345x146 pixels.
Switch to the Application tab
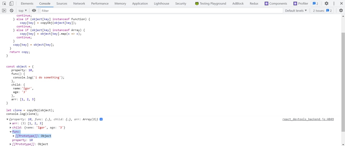140,4
